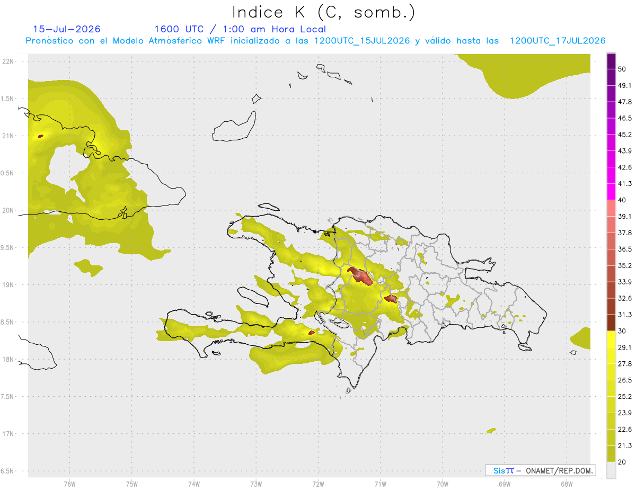
Task: Click the longitude axis label "72W"
Action: point(318,484)
